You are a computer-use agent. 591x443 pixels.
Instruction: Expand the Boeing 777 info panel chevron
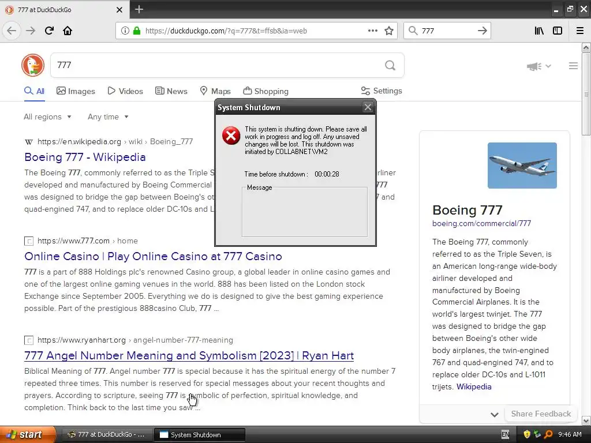click(495, 414)
